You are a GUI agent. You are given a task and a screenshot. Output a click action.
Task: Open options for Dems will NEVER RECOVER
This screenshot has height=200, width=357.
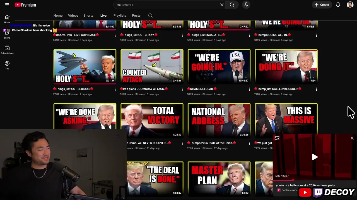click(x=182, y=143)
